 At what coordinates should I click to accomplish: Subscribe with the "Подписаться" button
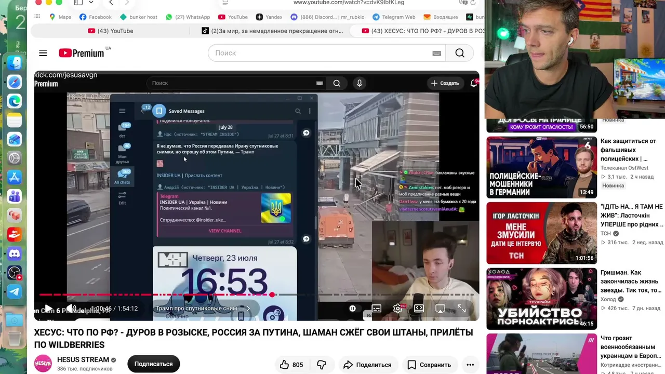tap(154, 364)
